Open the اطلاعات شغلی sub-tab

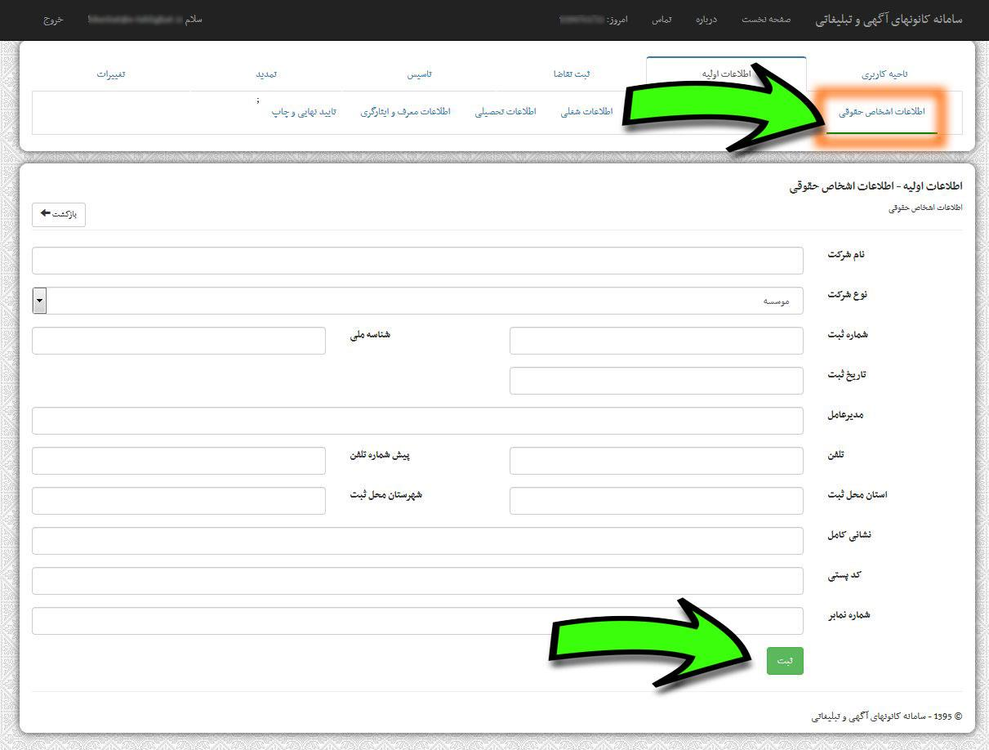tap(587, 112)
